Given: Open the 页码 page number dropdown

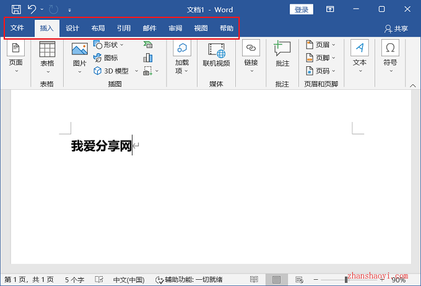Looking at the screenshot, I should [x=321, y=71].
